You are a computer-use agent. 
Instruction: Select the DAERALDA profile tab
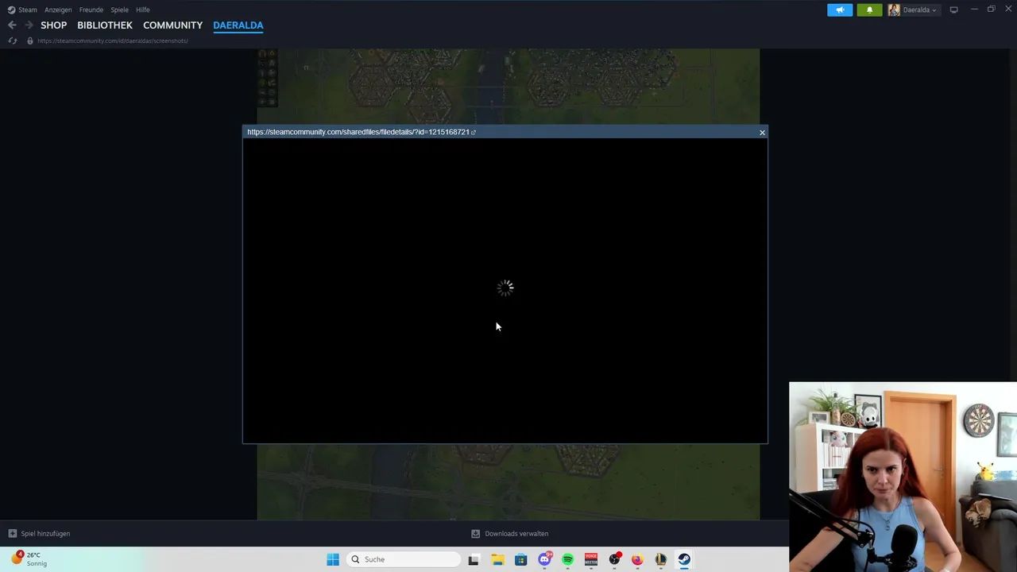click(x=238, y=25)
